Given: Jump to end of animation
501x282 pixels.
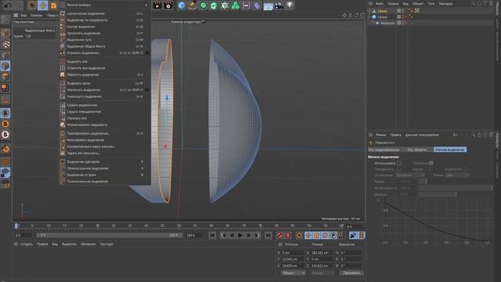Looking at the screenshot, I should point(268,235).
